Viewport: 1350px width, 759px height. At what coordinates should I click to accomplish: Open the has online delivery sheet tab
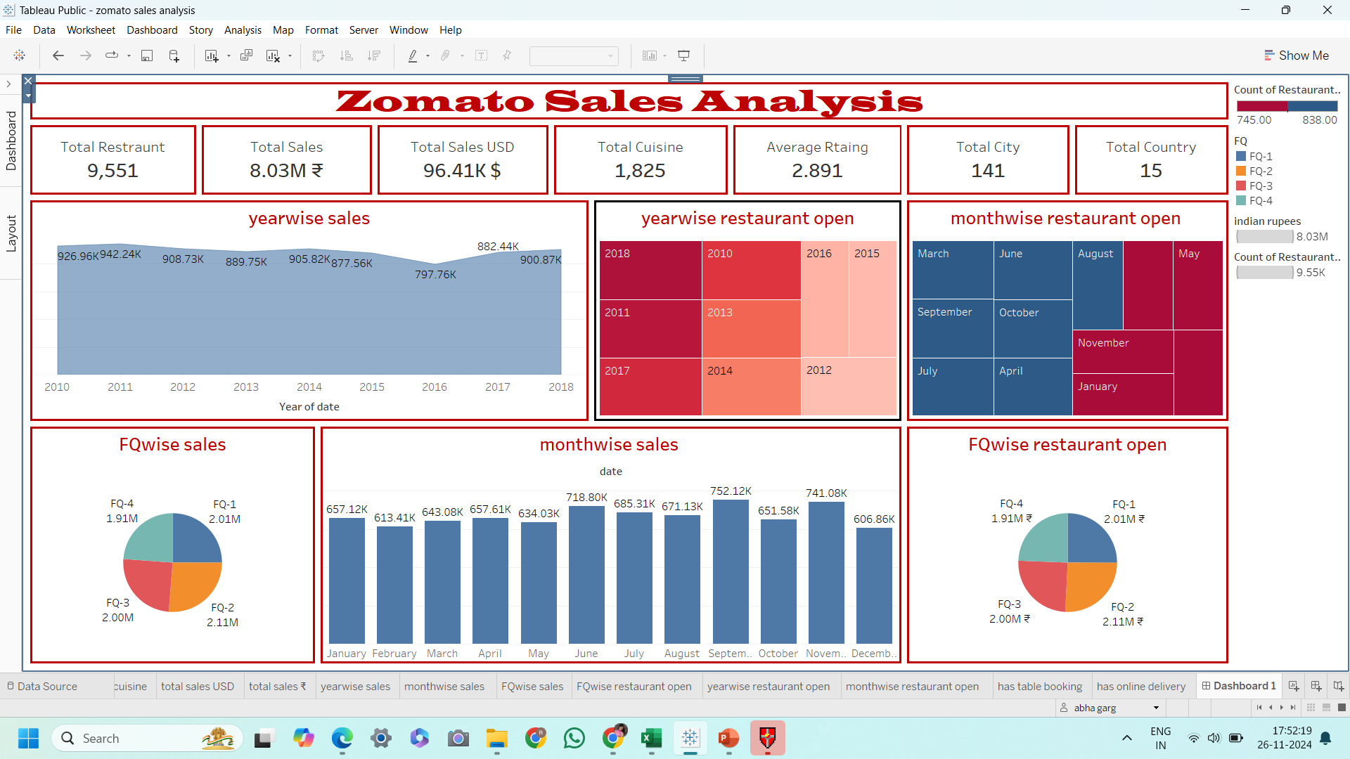(x=1140, y=686)
